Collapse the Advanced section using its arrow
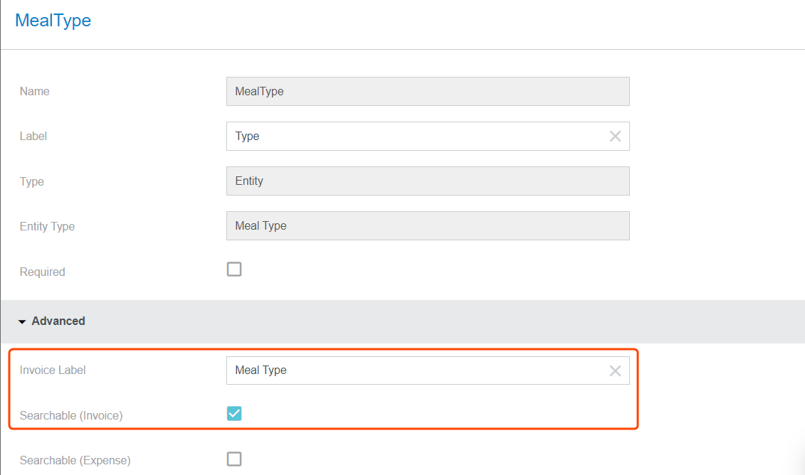Image resolution: width=805 pixels, height=475 pixels. pyautogui.click(x=22, y=322)
